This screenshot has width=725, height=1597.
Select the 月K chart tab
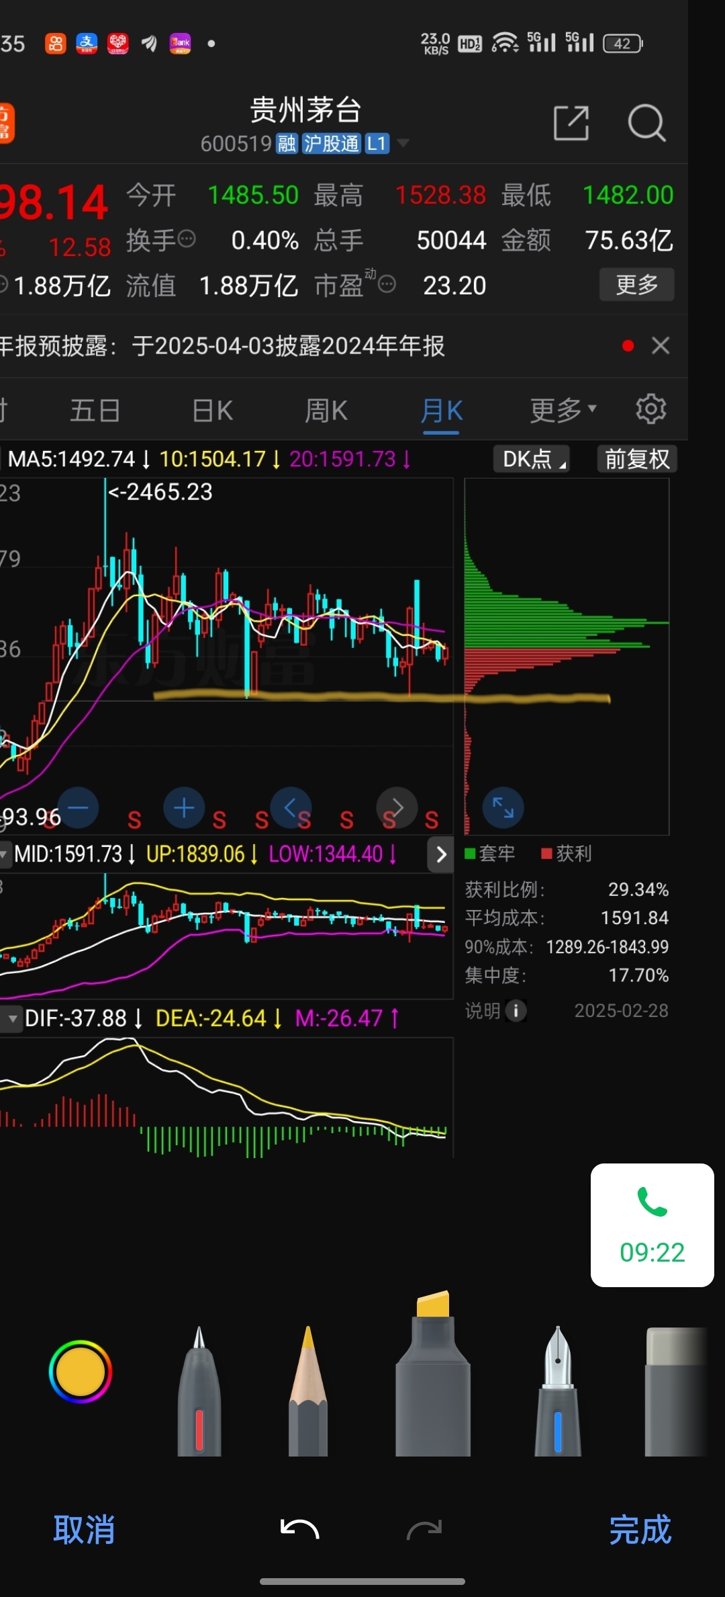[x=442, y=410]
